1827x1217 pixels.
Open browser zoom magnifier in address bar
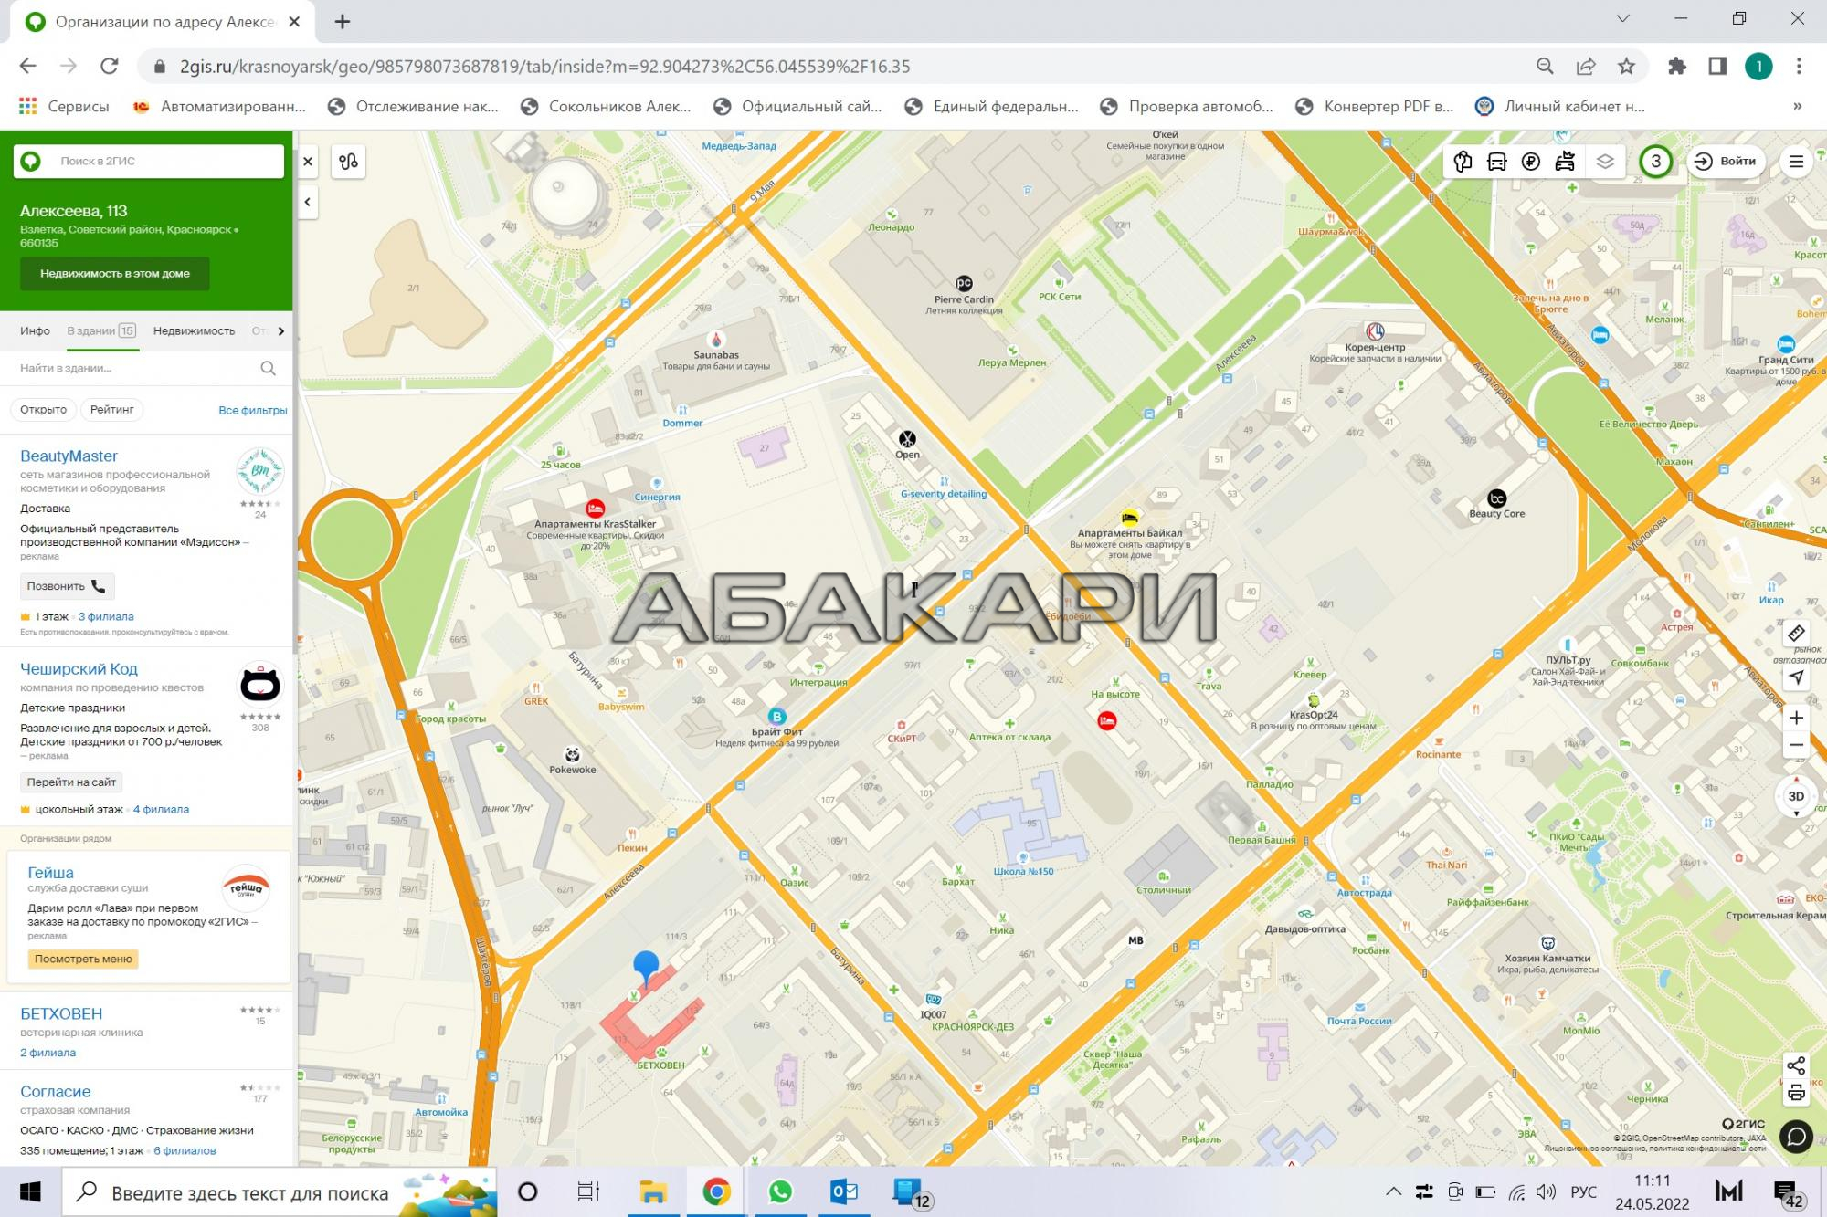pyautogui.click(x=1545, y=66)
